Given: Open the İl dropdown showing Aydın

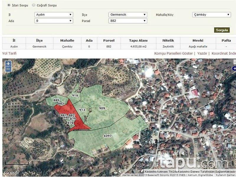Looking at the screenshot, I should (x=54, y=14).
